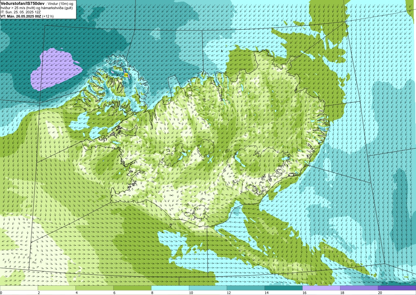Image resolution: width=416 pixels, height=295 pixels.
Task: Select the 8–10 m/s light cyan legend swatch
Action: pos(170,288)
